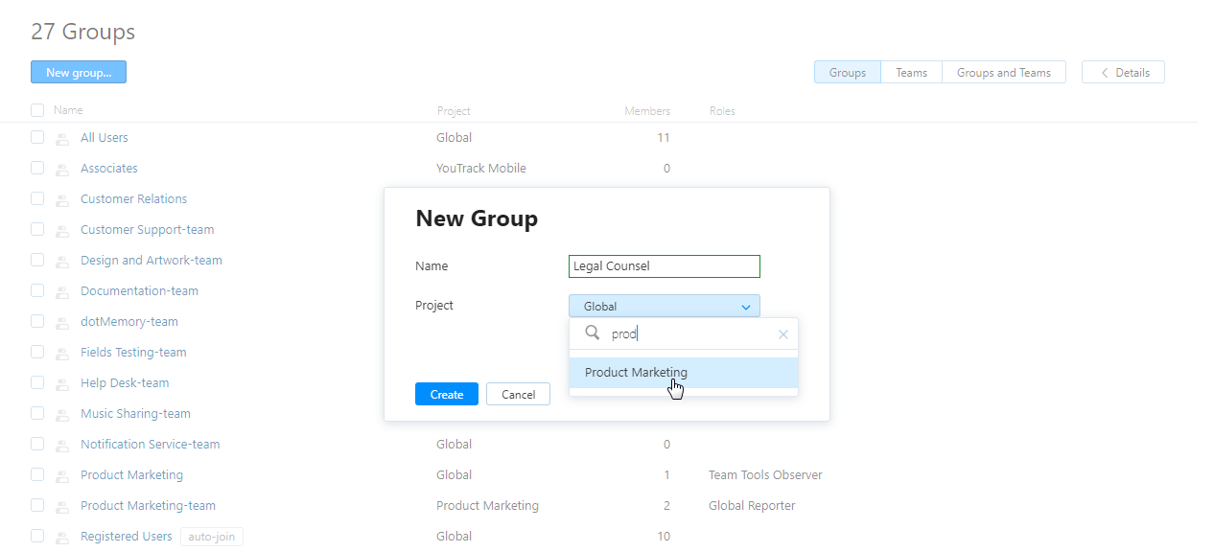Viewport: 1214px width, 552px height.
Task: Click the group icon beside Registered Users
Action: click(x=62, y=538)
